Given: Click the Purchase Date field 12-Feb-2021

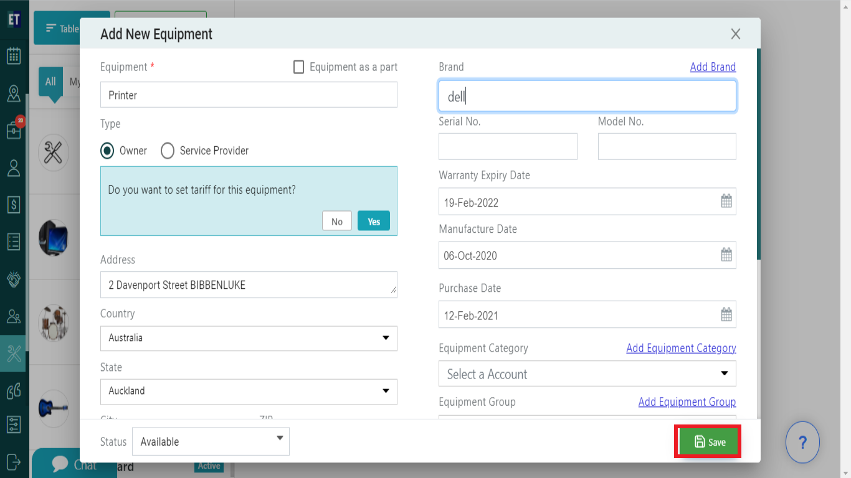Looking at the screenshot, I should pyautogui.click(x=587, y=314).
